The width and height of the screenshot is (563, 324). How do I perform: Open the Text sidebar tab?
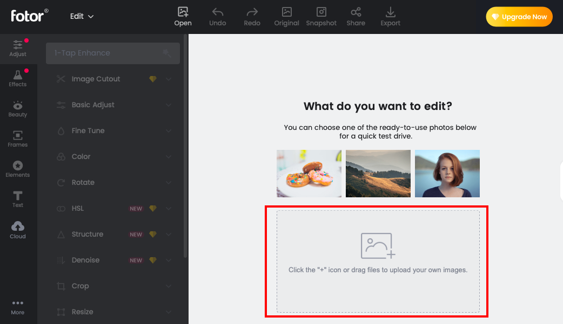[18, 199]
